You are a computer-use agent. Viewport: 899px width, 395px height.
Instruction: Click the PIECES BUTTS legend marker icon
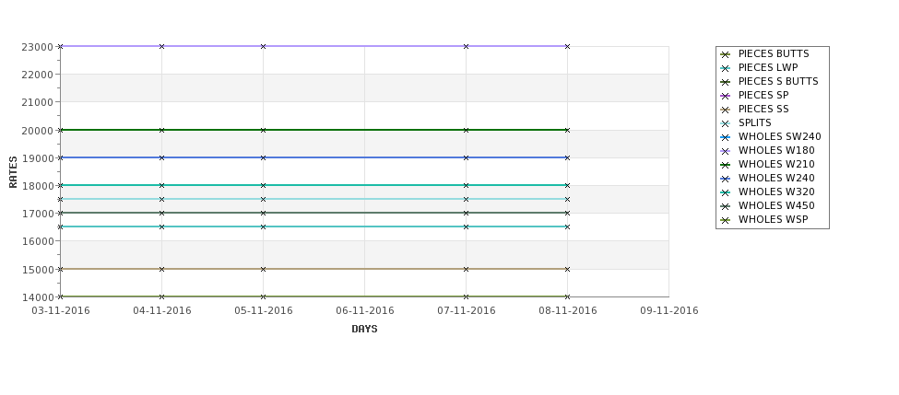click(726, 54)
